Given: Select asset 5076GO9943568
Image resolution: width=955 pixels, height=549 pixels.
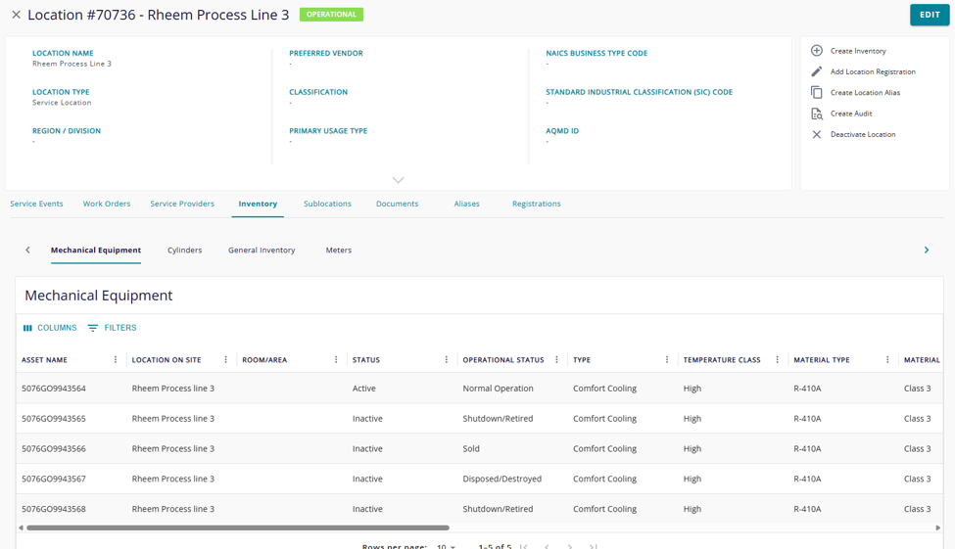Looking at the screenshot, I should (54, 509).
